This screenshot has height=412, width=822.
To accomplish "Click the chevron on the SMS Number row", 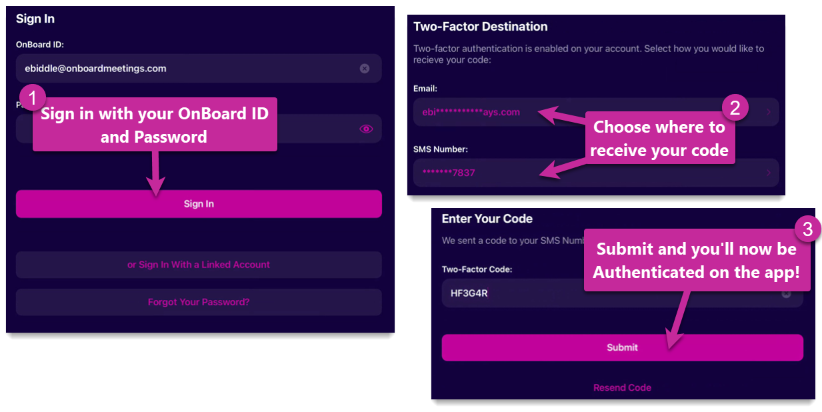I will point(768,173).
